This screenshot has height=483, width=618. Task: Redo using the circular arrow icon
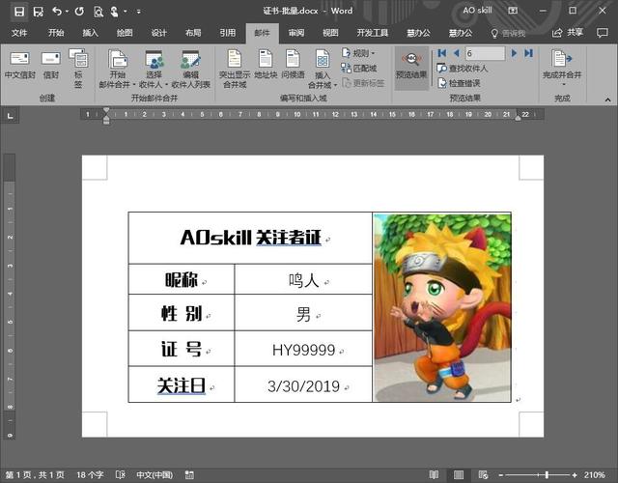[79, 12]
